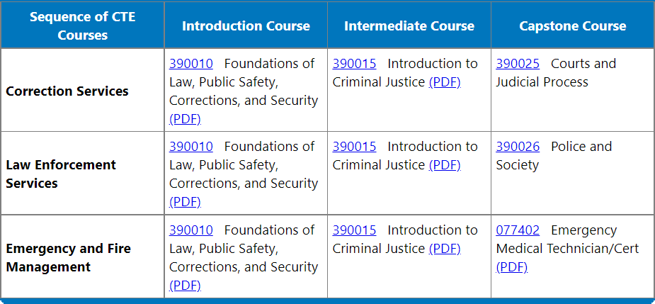This screenshot has height=304, width=655.
Task: Click the Introduction Course column header
Action: coord(246,26)
